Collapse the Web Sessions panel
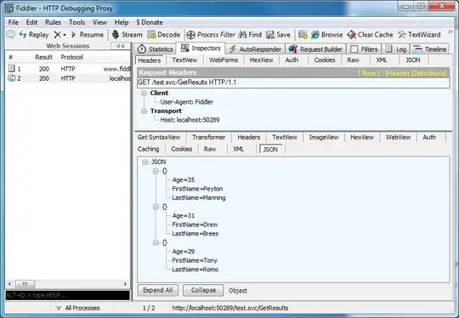459x318 pixels. pyautogui.click(x=121, y=46)
